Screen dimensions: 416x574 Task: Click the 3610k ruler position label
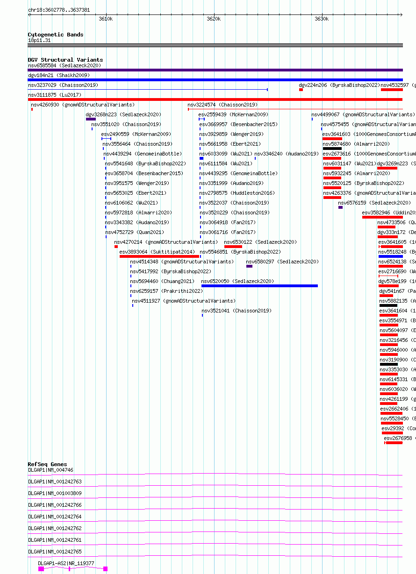coord(106,19)
